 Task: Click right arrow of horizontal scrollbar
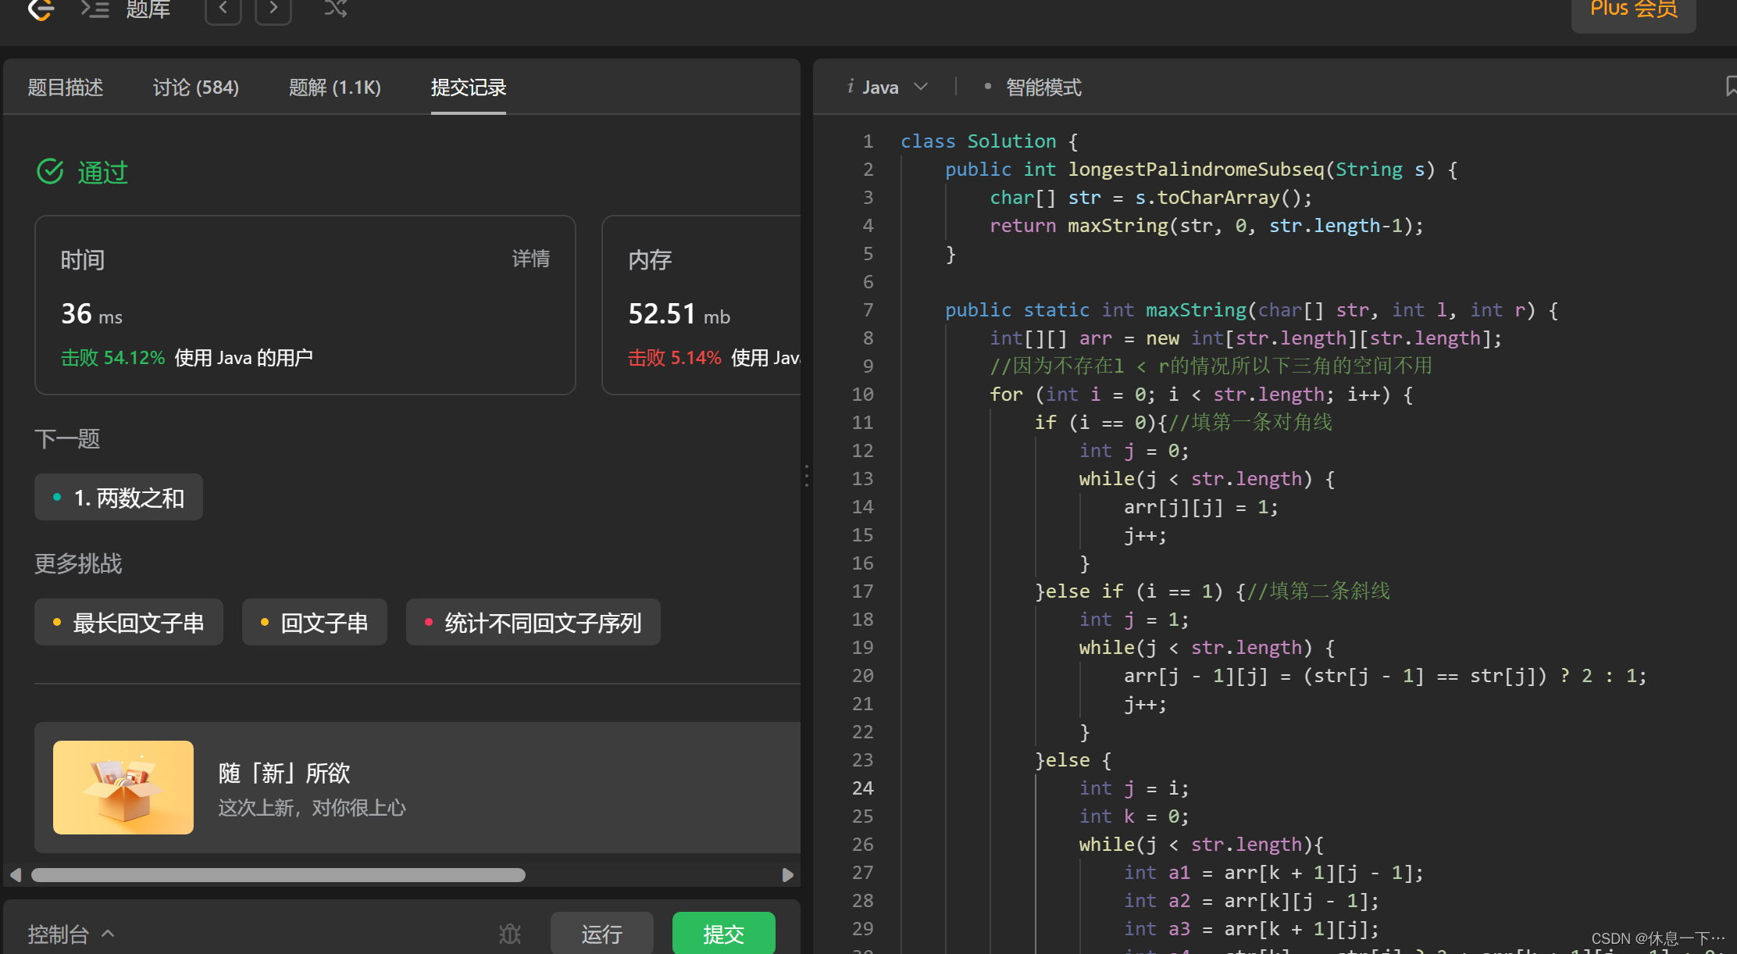click(788, 875)
